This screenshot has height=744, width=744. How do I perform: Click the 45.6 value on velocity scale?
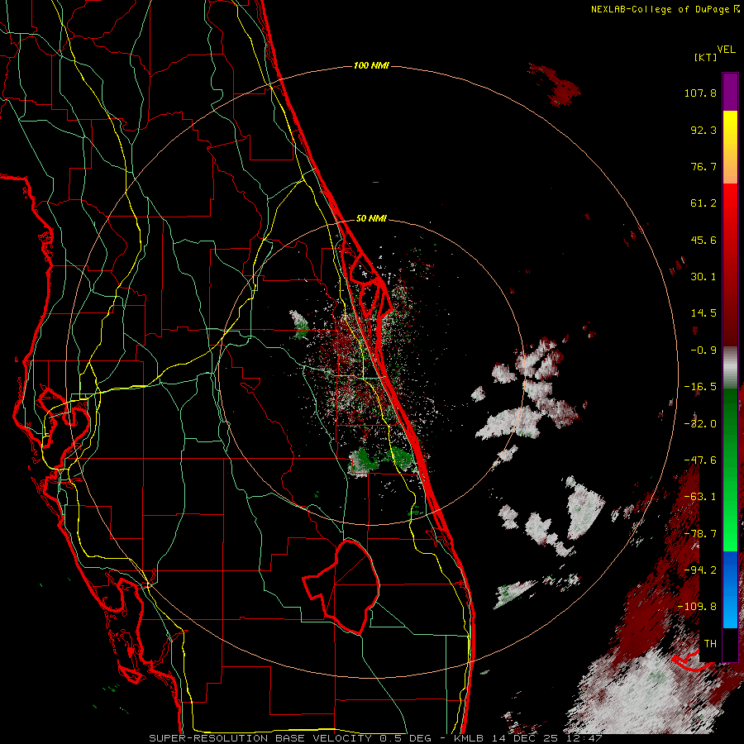[x=703, y=240]
